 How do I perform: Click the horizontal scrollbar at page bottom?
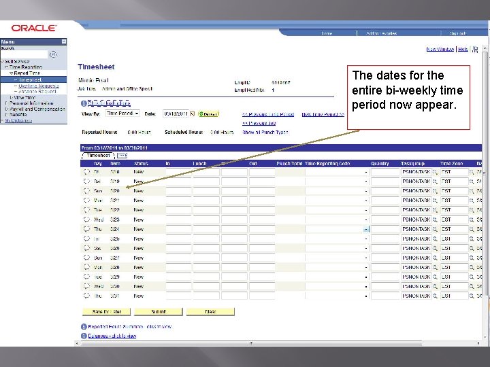[x=252, y=343]
